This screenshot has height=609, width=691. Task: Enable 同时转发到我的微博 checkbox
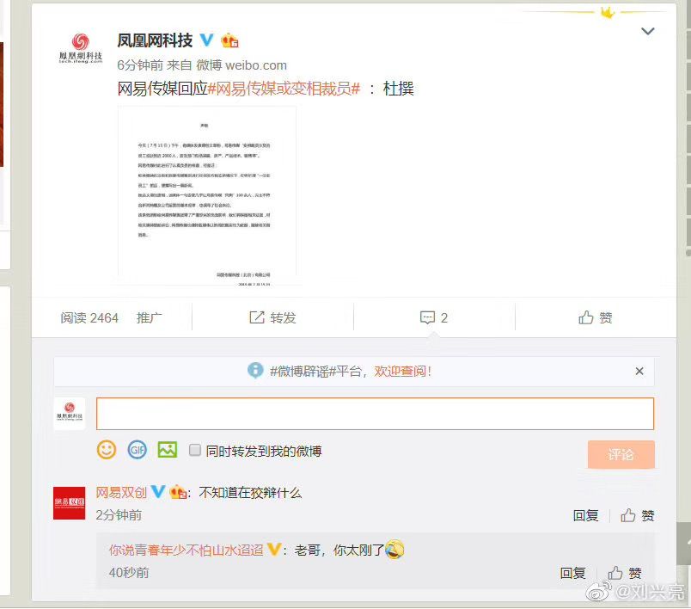(x=195, y=450)
